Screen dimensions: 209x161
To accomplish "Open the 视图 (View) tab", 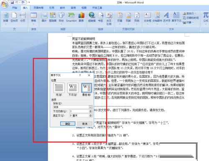I will point(84,8).
